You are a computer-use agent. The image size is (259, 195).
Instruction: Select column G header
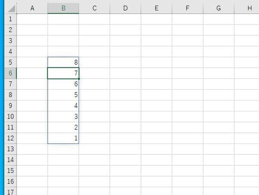click(219, 8)
